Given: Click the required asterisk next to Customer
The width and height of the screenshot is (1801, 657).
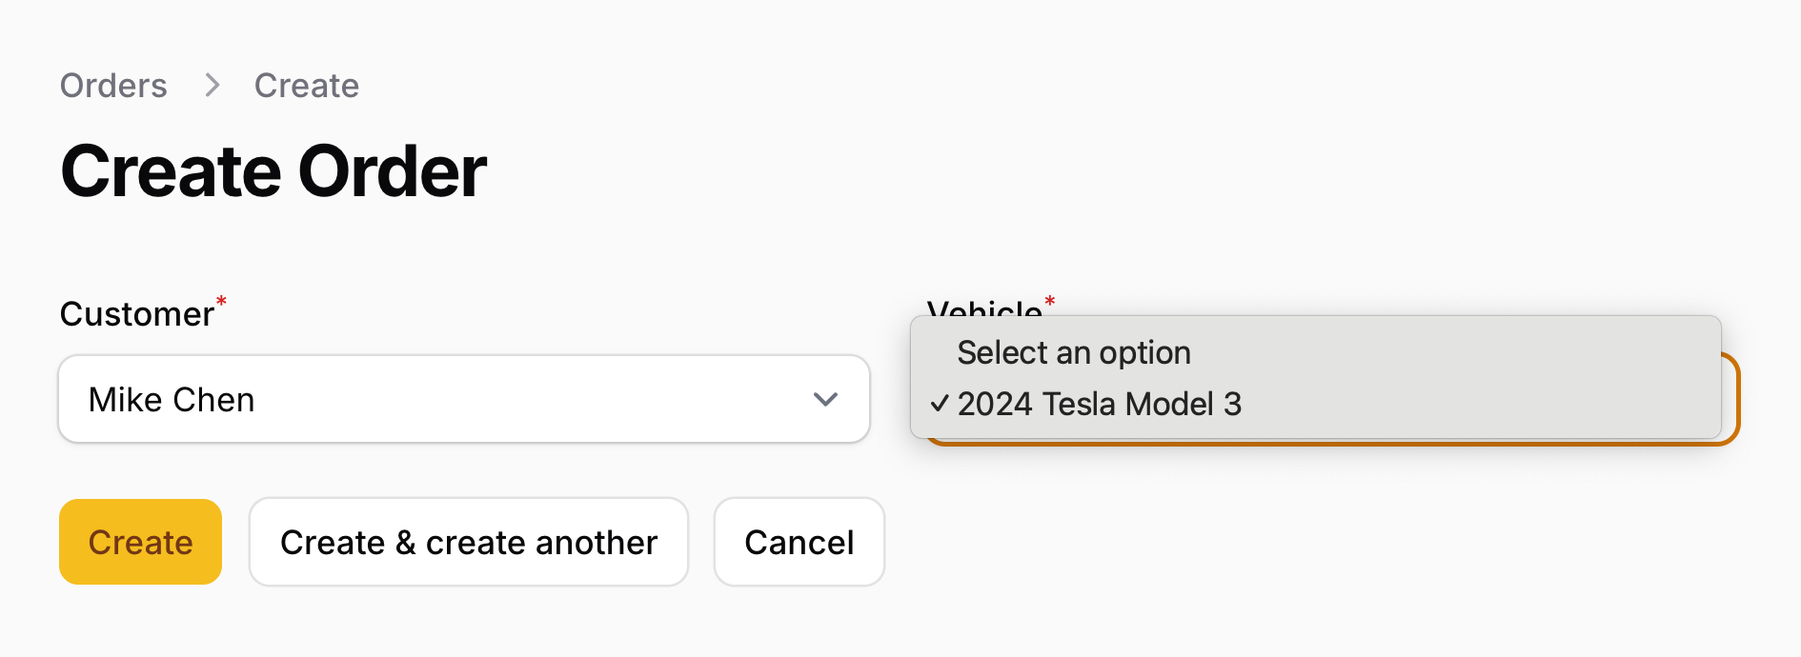Looking at the screenshot, I should [x=221, y=301].
